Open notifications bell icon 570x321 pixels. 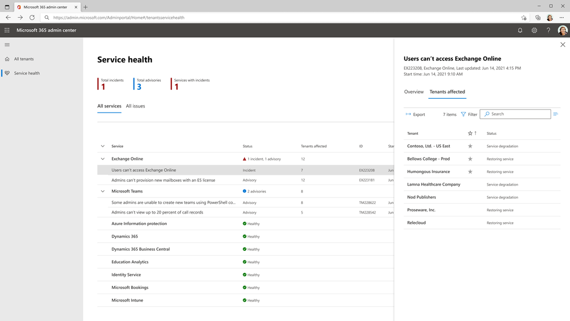click(520, 31)
